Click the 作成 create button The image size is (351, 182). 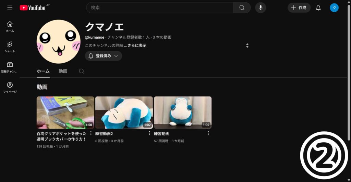(x=299, y=8)
